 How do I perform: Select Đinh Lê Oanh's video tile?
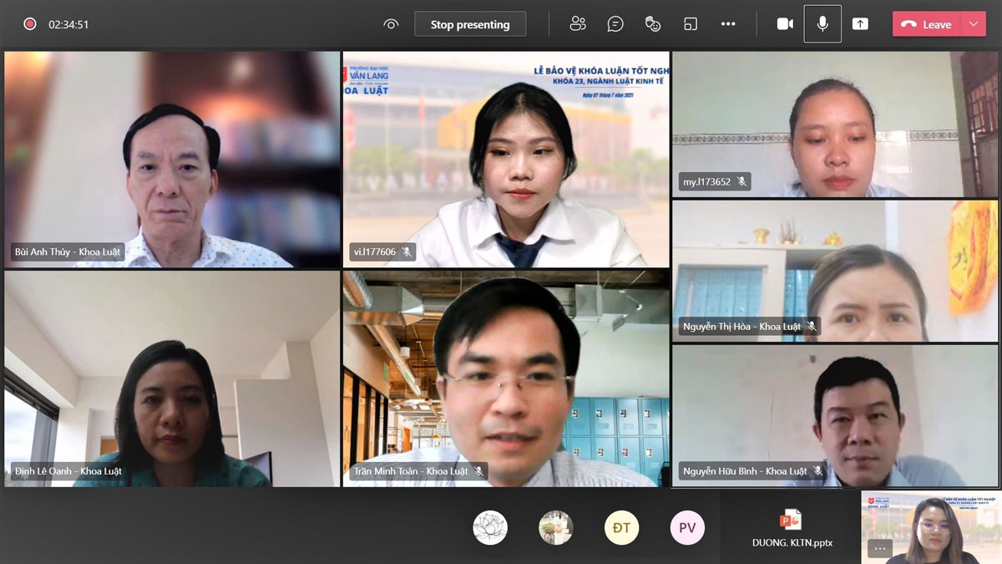(172, 379)
